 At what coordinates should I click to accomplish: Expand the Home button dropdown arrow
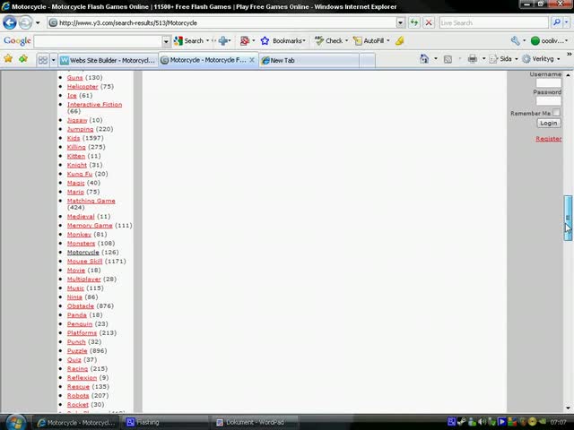[435, 59]
